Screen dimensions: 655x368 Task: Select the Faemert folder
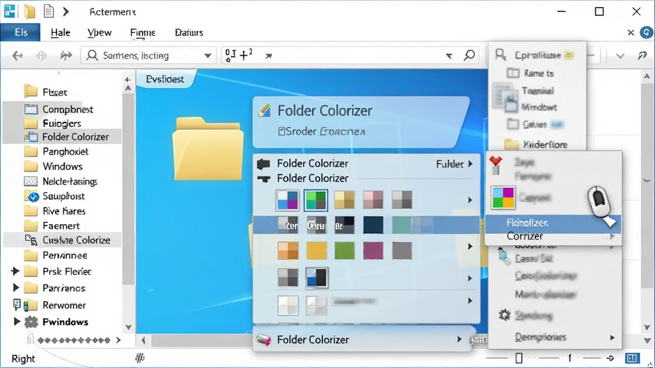(x=61, y=226)
